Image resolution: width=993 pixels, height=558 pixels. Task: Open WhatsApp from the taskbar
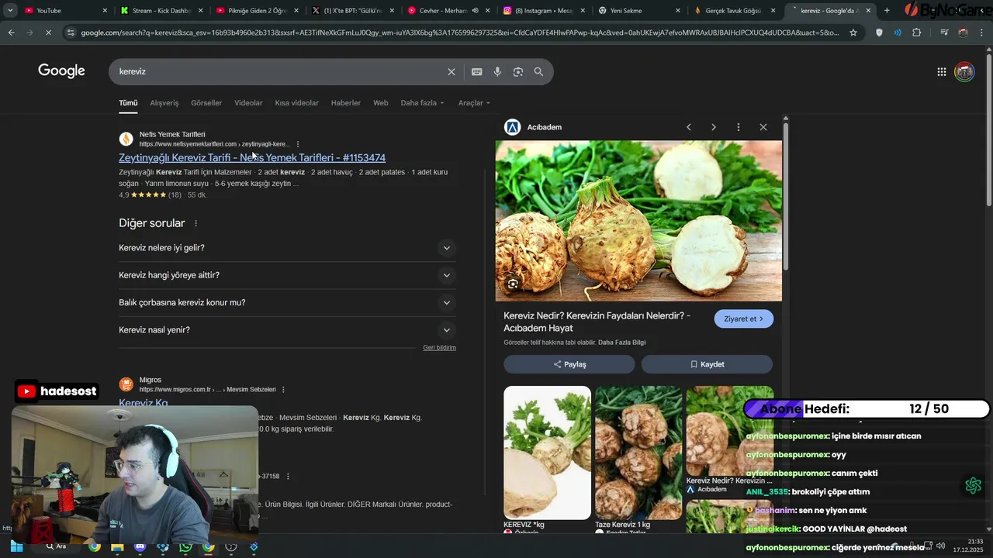coord(185,546)
